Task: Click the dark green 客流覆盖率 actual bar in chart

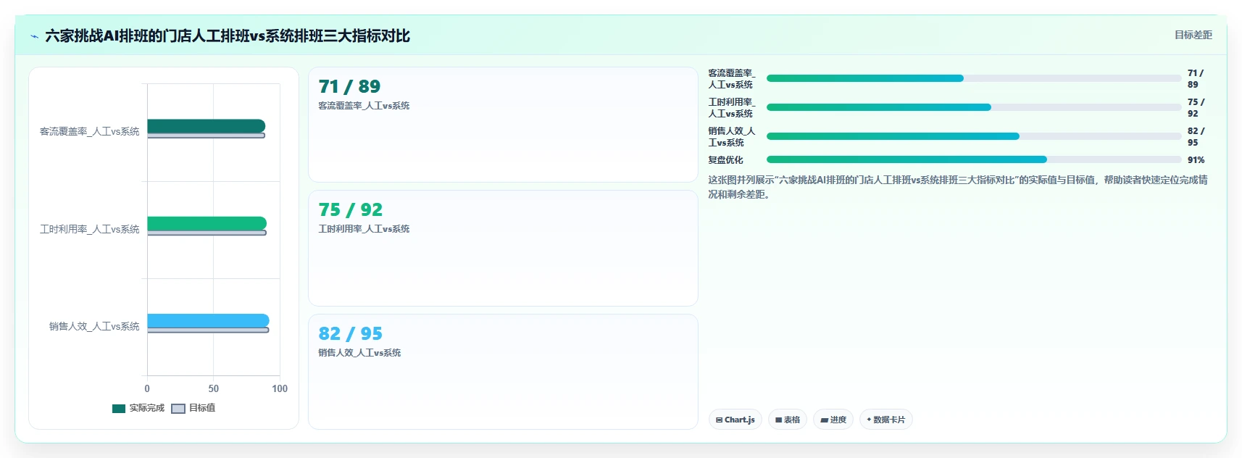Action: coord(206,126)
